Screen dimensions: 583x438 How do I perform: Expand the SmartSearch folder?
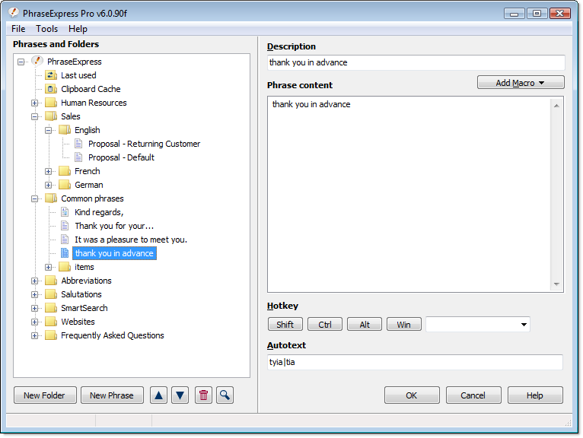tap(34, 308)
